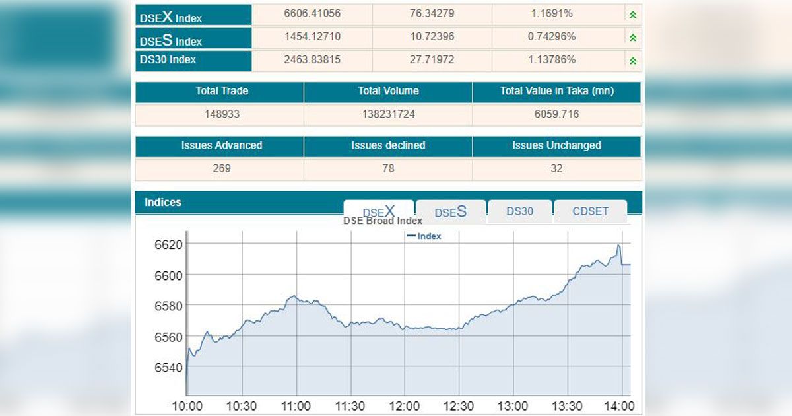Screen dimensions: 792x416
Task: Click the green up-arrow icon in DS30 row
Action: point(632,61)
